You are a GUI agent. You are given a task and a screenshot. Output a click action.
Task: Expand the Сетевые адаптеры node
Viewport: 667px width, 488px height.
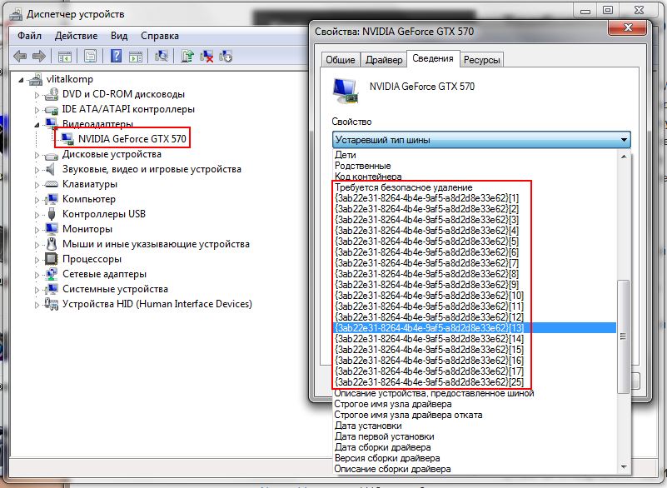pos(37,274)
